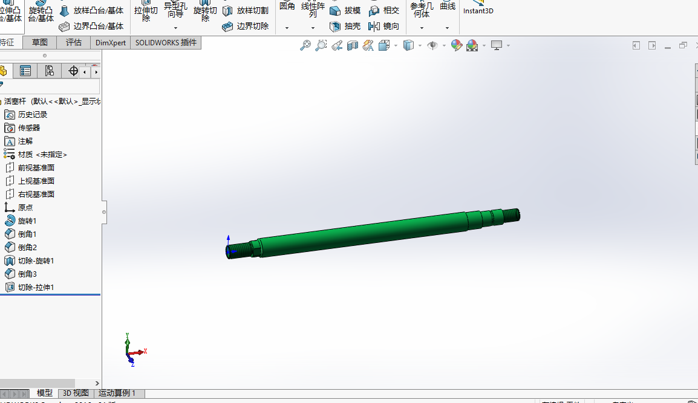Open the PropertyManager tab icon
Viewport: 698px width, 403px height.
point(25,71)
